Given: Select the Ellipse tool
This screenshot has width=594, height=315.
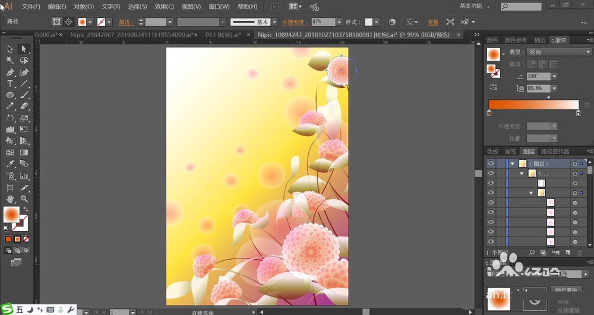Looking at the screenshot, I should [10, 95].
